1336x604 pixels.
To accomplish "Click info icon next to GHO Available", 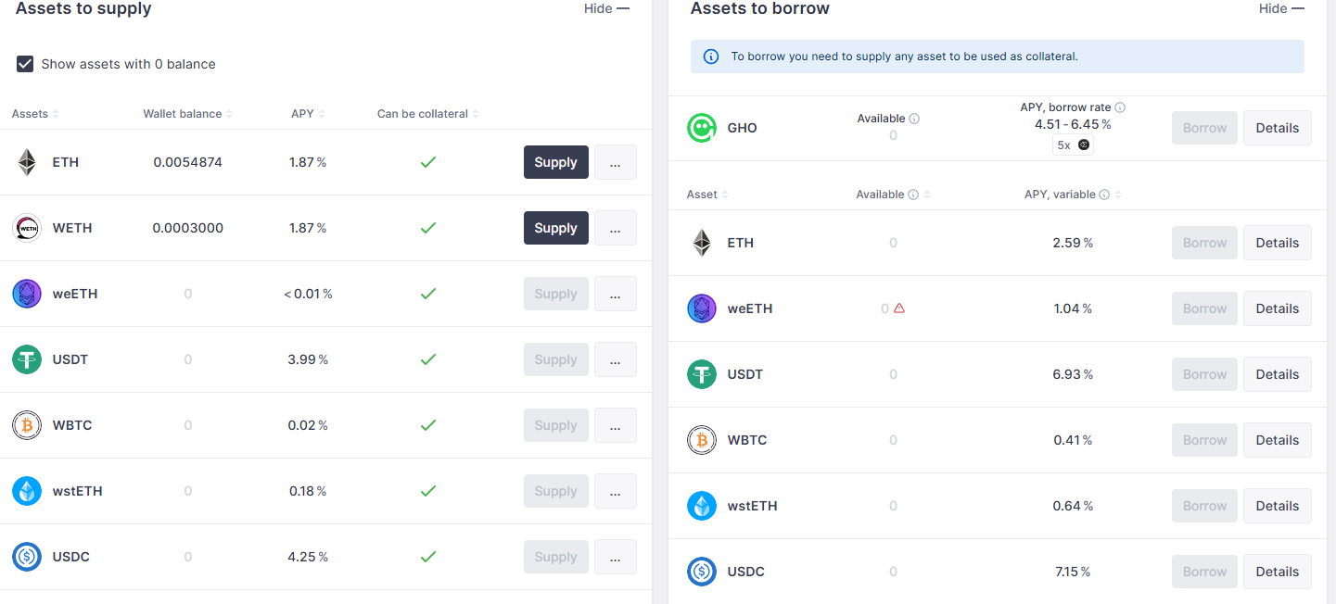I will [914, 119].
